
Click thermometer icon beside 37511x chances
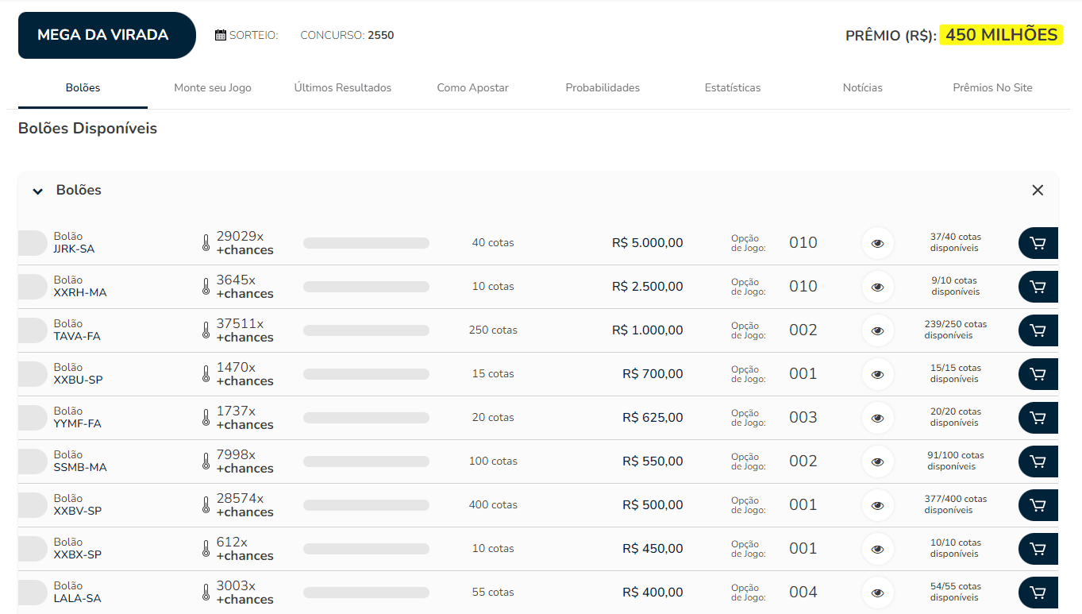pyautogui.click(x=206, y=330)
